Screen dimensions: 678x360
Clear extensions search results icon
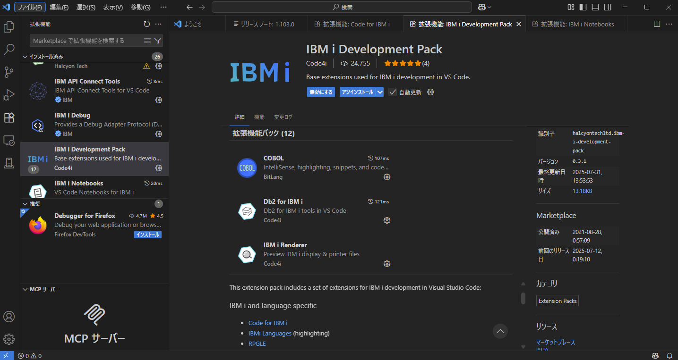point(147,41)
